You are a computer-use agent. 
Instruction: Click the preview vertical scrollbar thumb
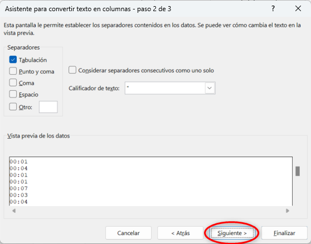point(298,171)
